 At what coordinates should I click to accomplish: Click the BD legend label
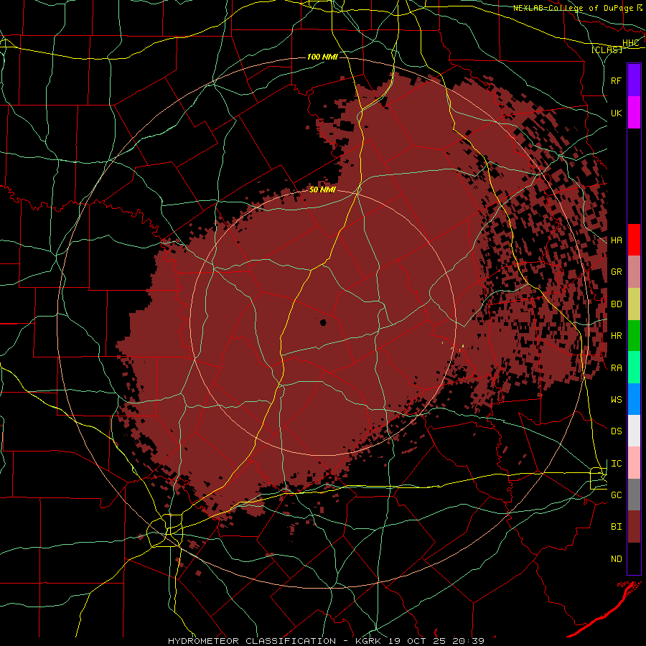617,304
